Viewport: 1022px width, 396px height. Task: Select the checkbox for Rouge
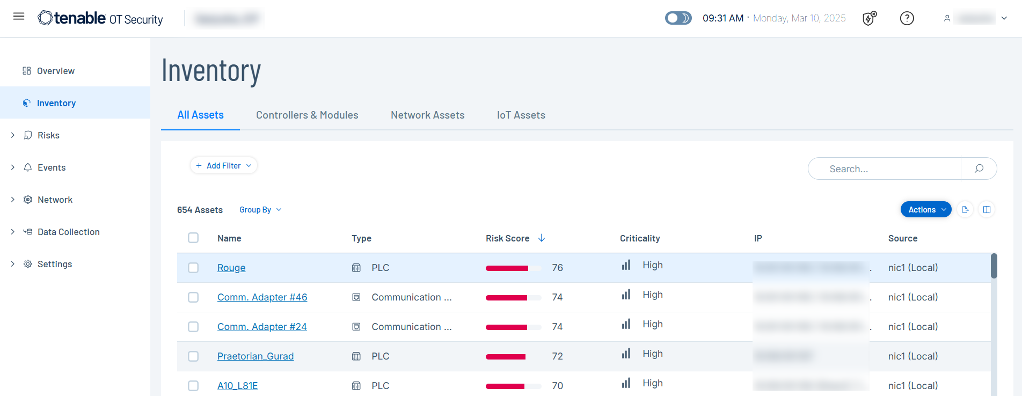193,268
